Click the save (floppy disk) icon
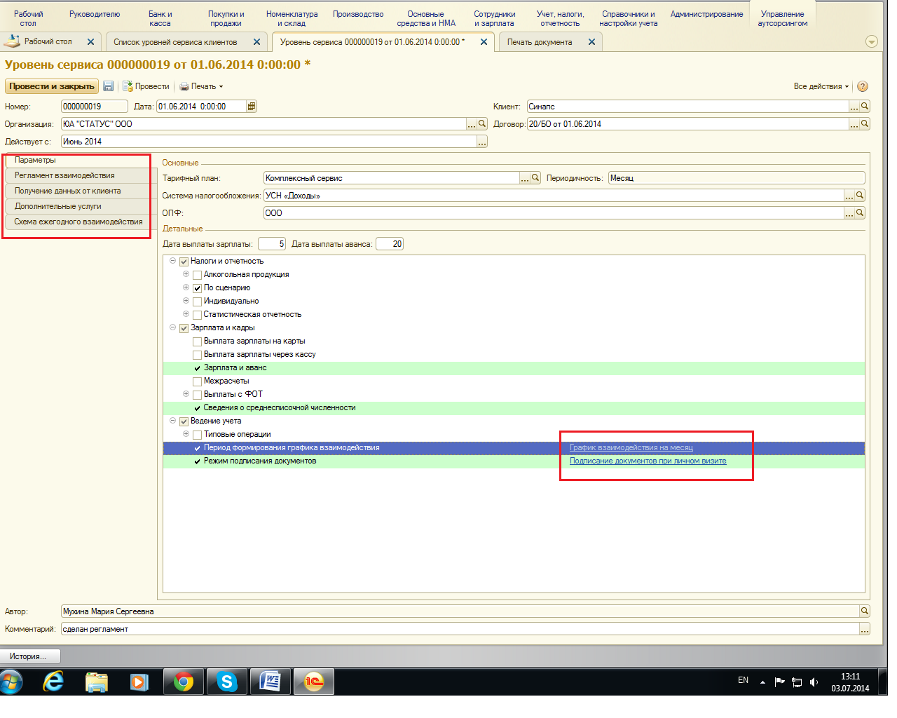This screenshot has height=718, width=897. point(109,86)
